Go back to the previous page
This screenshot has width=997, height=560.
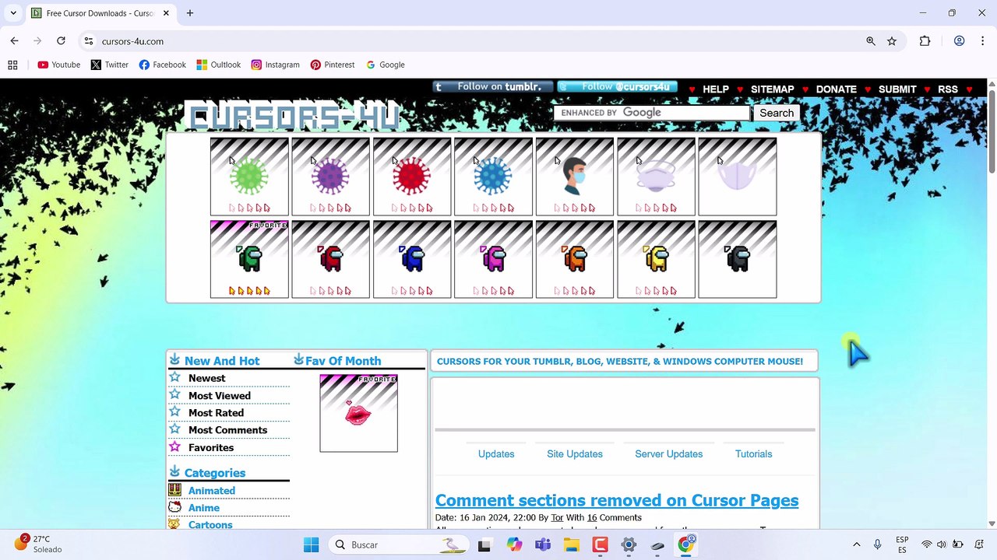(14, 41)
